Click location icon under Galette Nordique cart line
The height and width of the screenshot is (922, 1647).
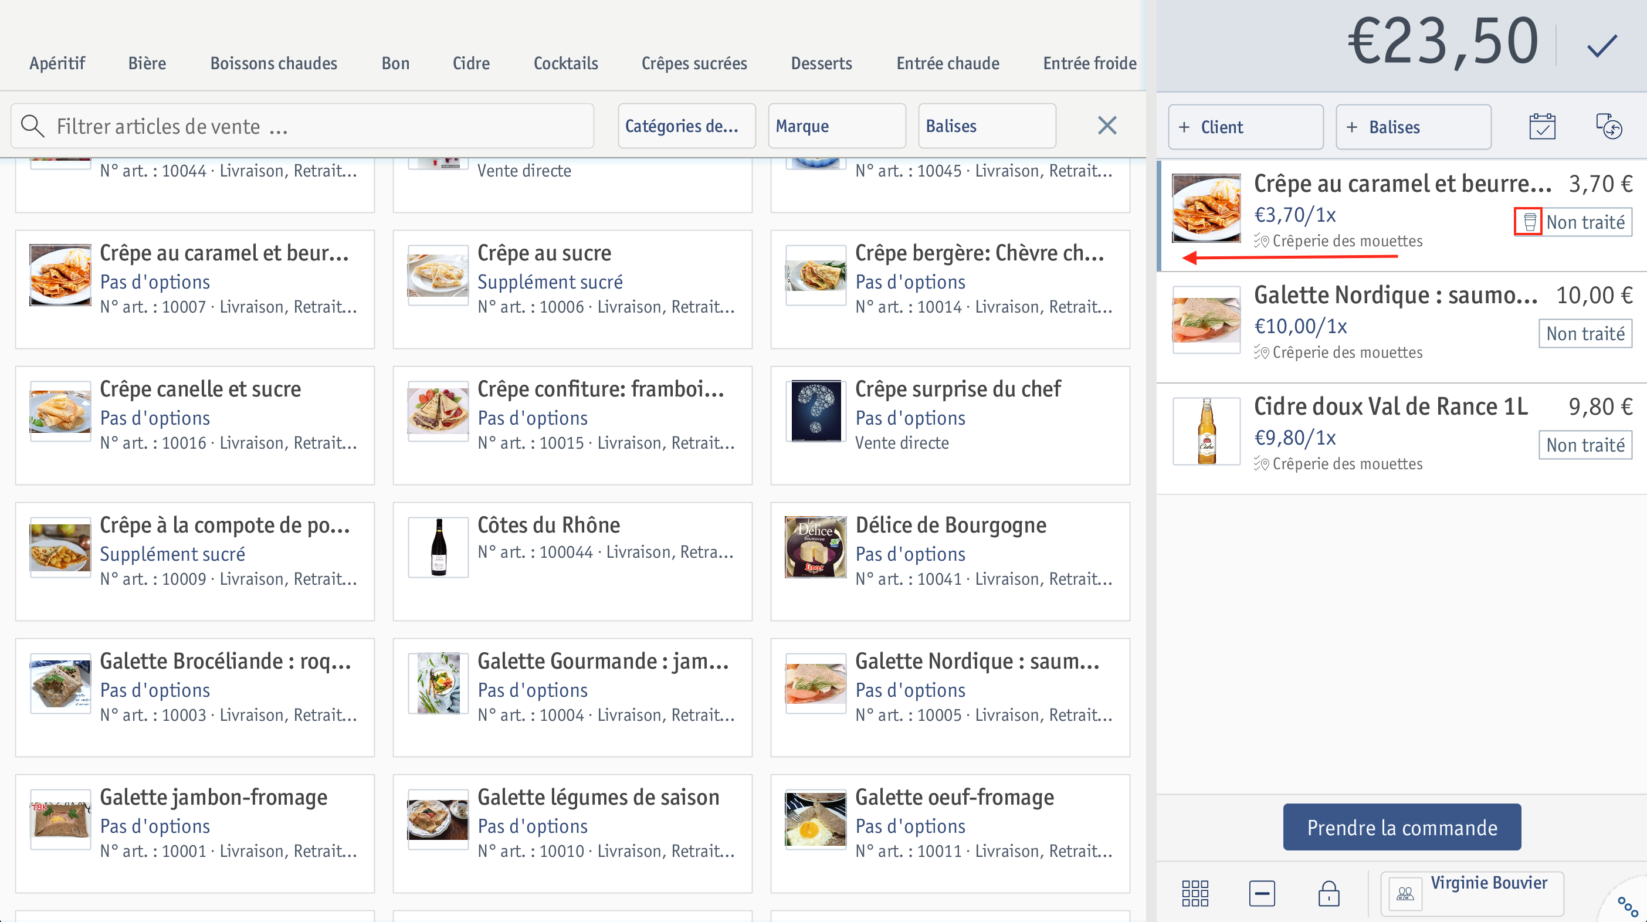[x=1261, y=352]
